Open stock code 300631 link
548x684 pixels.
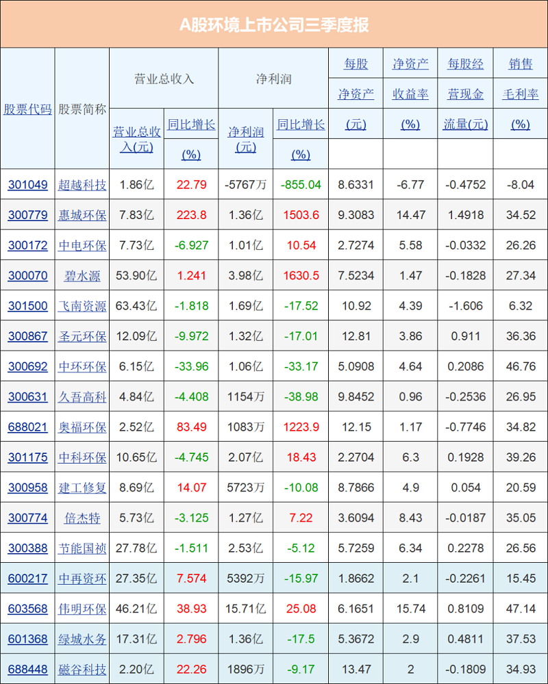(x=27, y=397)
